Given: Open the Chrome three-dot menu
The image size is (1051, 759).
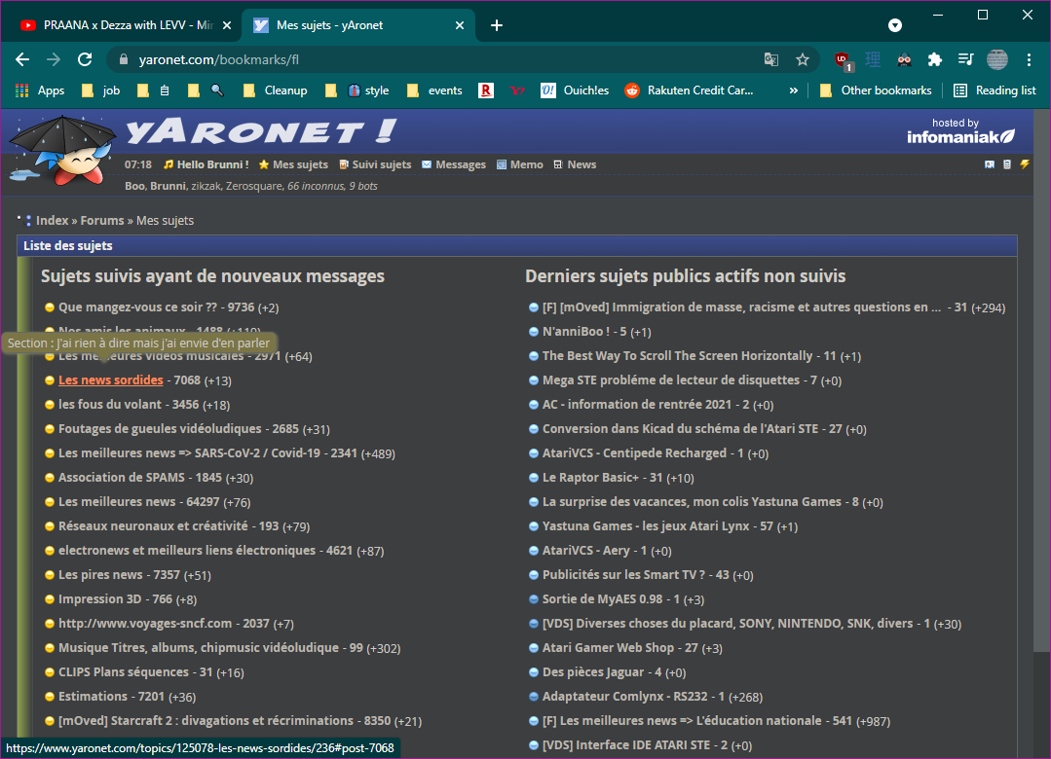Looking at the screenshot, I should (x=1029, y=59).
